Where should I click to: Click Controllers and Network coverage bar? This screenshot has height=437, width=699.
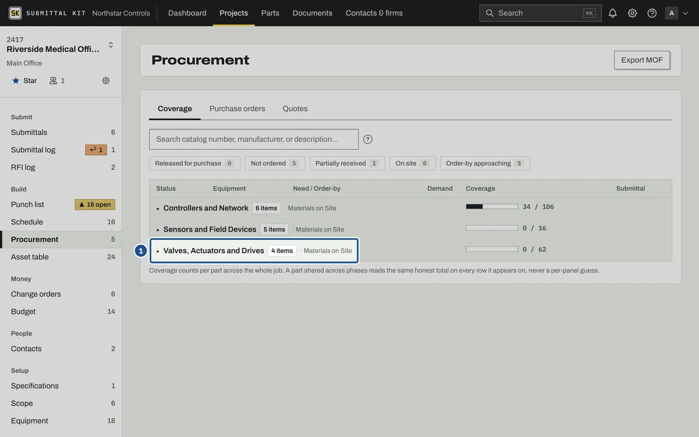coord(492,207)
